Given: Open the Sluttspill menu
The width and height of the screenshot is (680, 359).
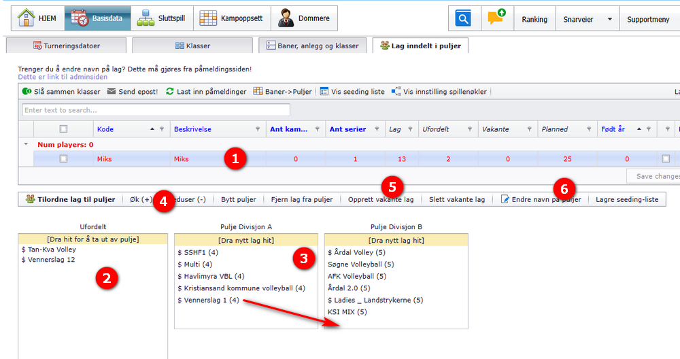Looking at the screenshot, I should click(163, 18).
